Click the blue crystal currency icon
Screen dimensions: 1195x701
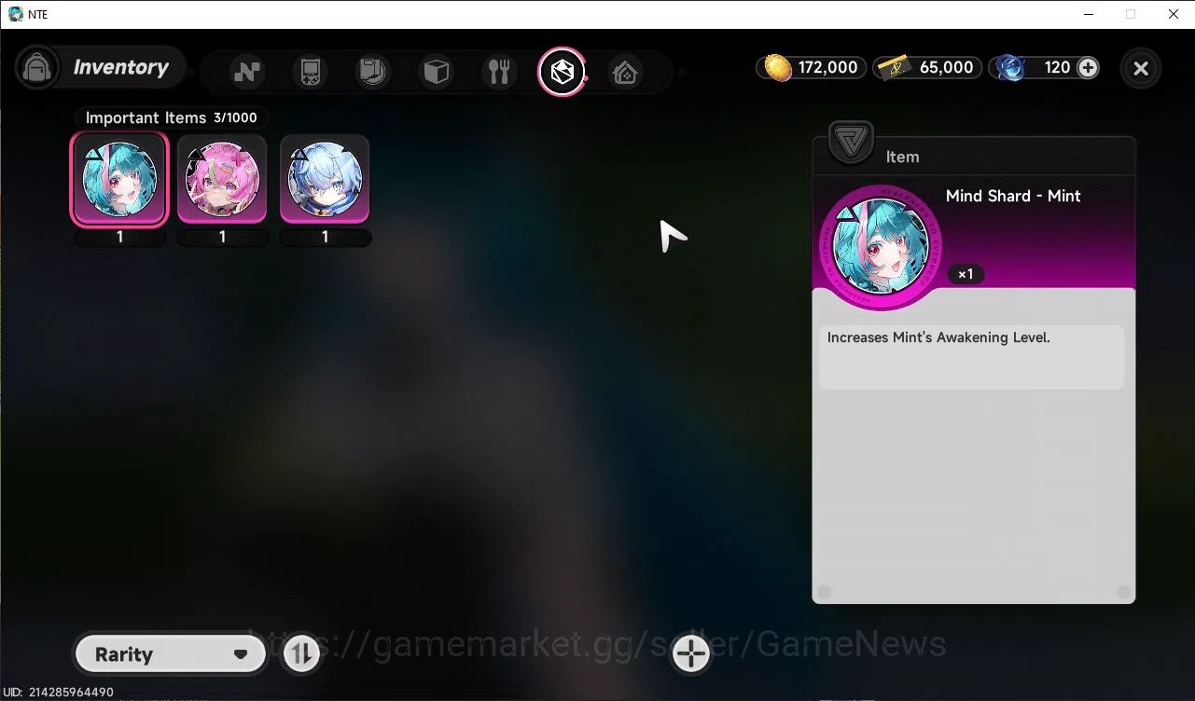click(1010, 67)
